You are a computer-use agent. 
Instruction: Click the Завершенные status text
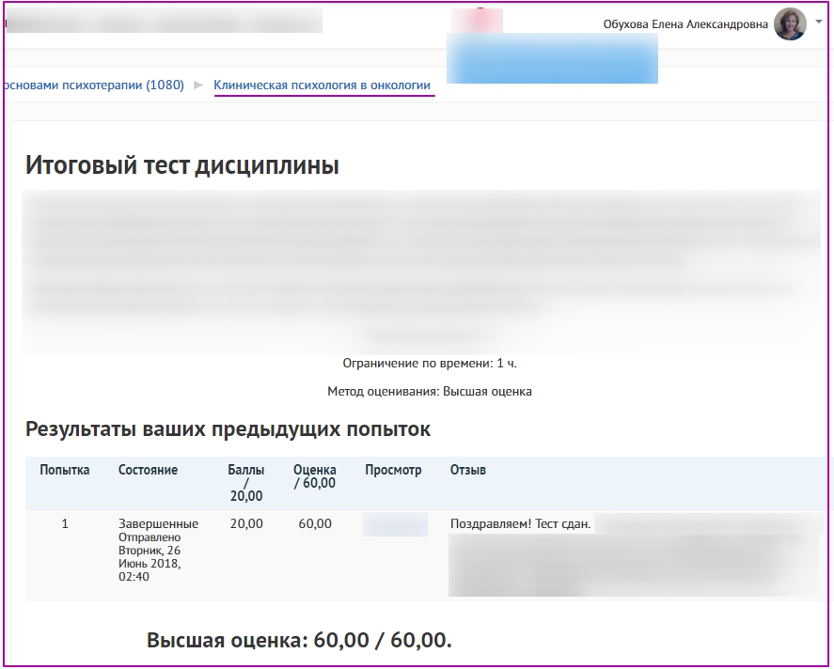[158, 524]
